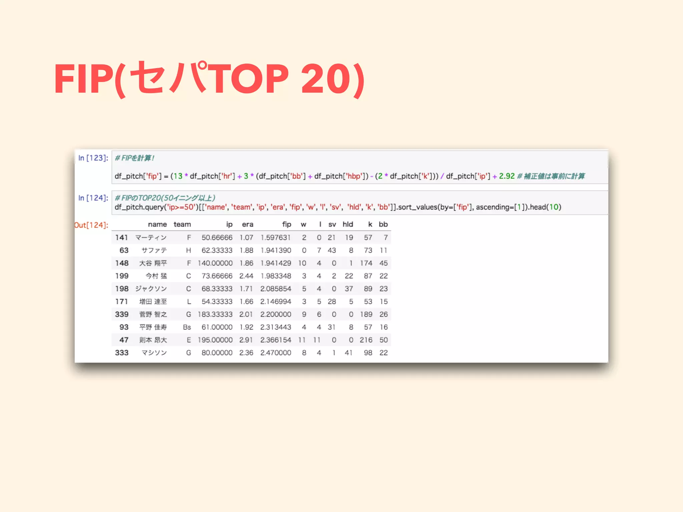Screen dimensions: 683x512
Task: Click the name 今村 猛
Action: click(156, 276)
